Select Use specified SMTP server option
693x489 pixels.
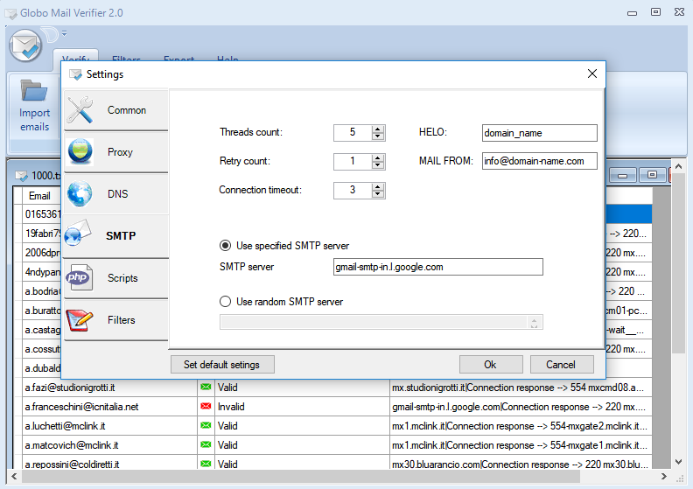click(x=226, y=246)
